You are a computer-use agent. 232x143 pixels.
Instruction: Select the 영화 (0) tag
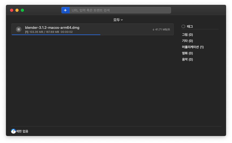pyautogui.click(x=187, y=53)
